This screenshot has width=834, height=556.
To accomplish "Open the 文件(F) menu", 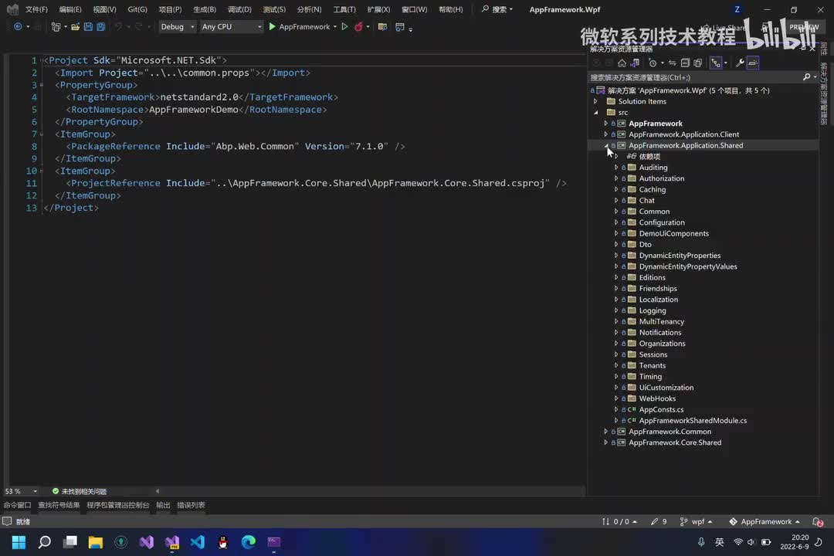I will pyautogui.click(x=36, y=9).
